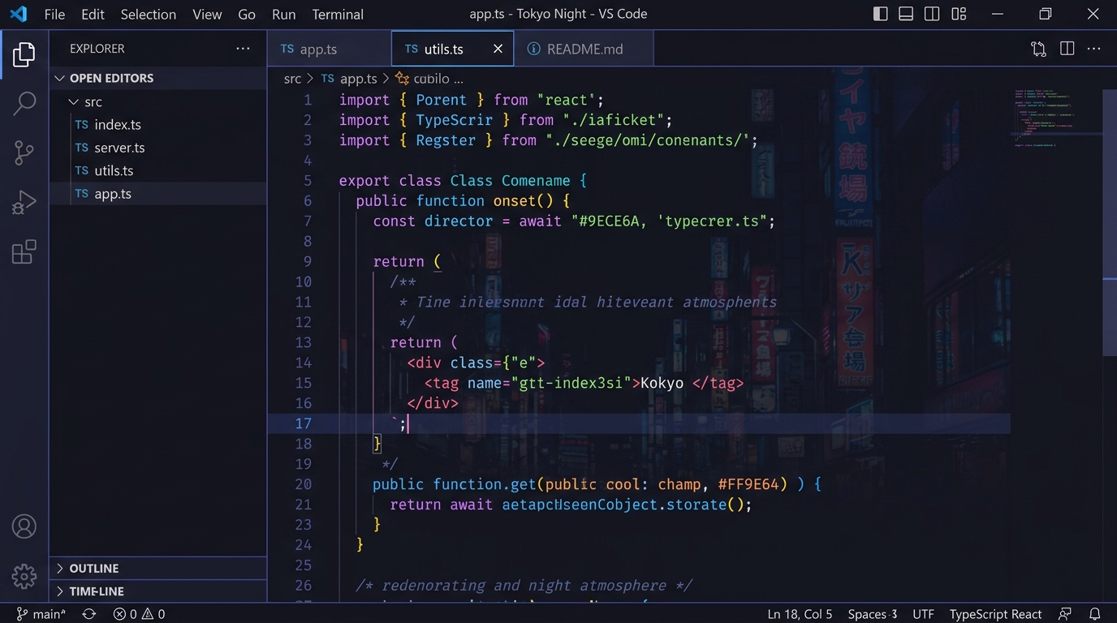Split the editor to the right

1067,49
